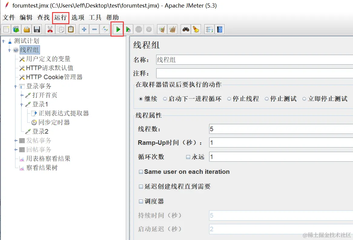Start the test with green play icon
This screenshot has height=240, width=353.
point(118,29)
